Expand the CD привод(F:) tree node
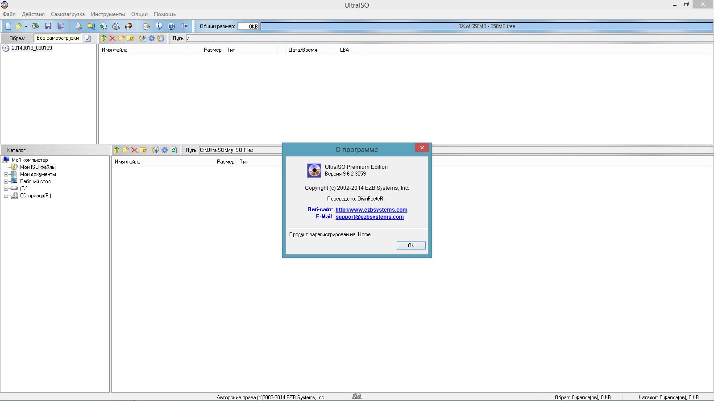Viewport: 714px width, 401px height. [6, 196]
